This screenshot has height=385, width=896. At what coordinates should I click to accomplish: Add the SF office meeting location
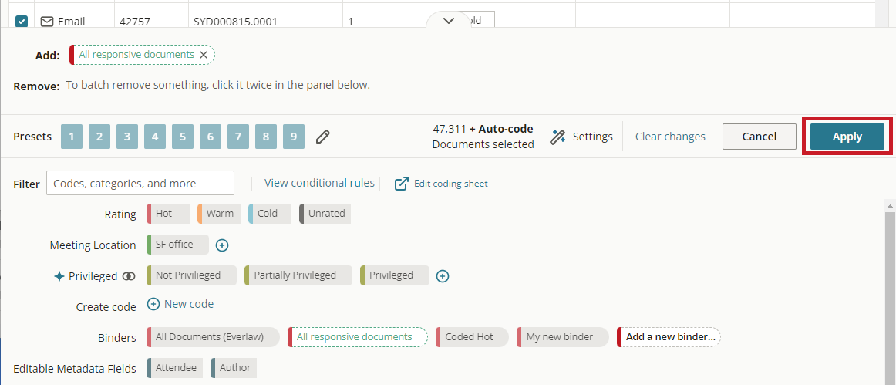click(x=177, y=245)
